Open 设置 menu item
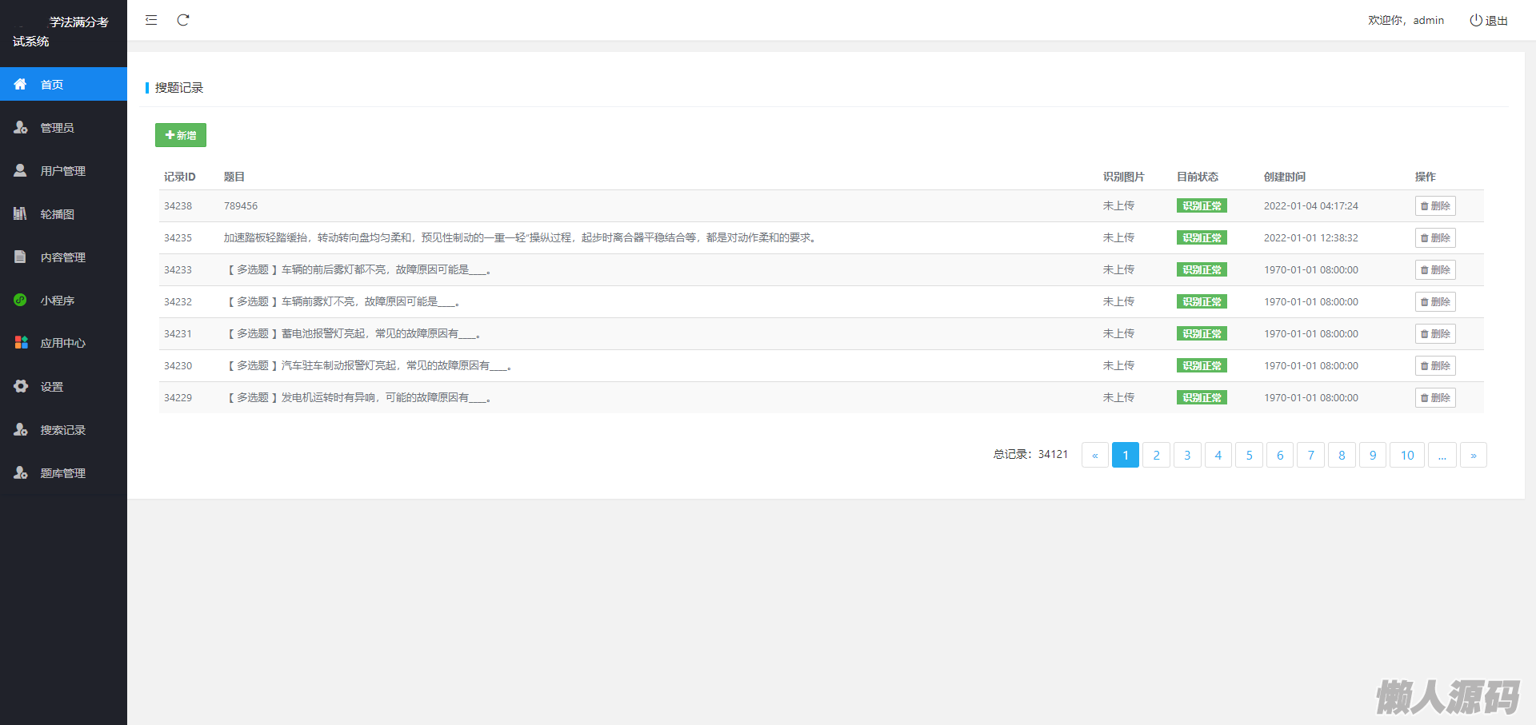Image resolution: width=1536 pixels, height=725 pixels. click(x=63, y=386)
